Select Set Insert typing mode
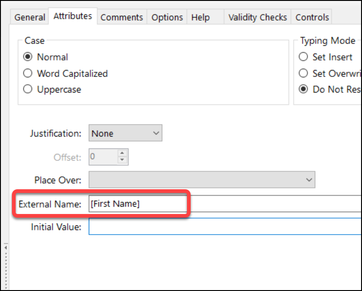Viewport: 362px width, 291px height. (x=303, y=57)
